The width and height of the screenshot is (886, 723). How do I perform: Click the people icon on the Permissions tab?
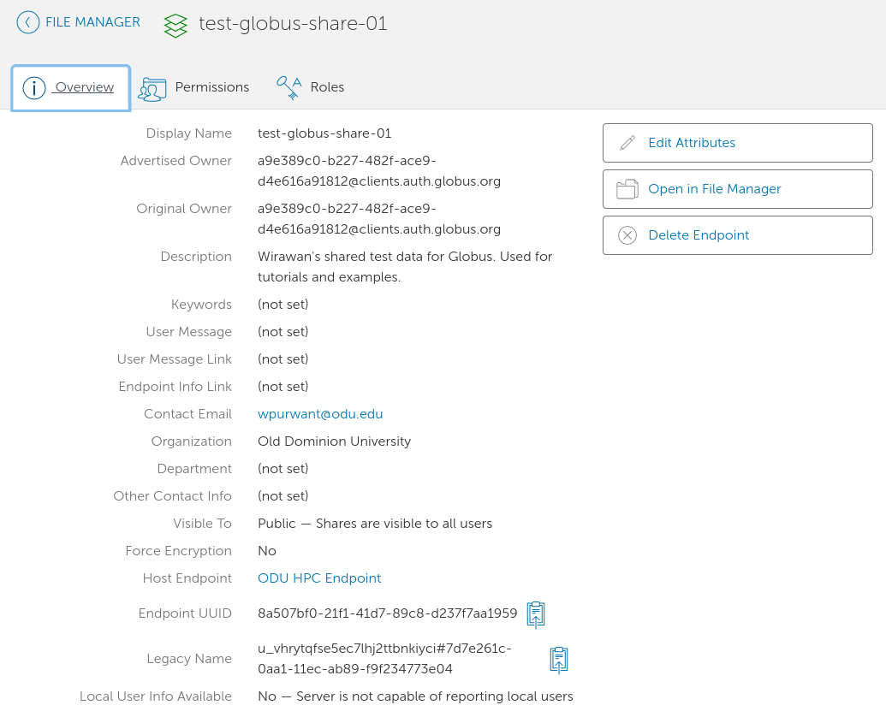[152, 87]
